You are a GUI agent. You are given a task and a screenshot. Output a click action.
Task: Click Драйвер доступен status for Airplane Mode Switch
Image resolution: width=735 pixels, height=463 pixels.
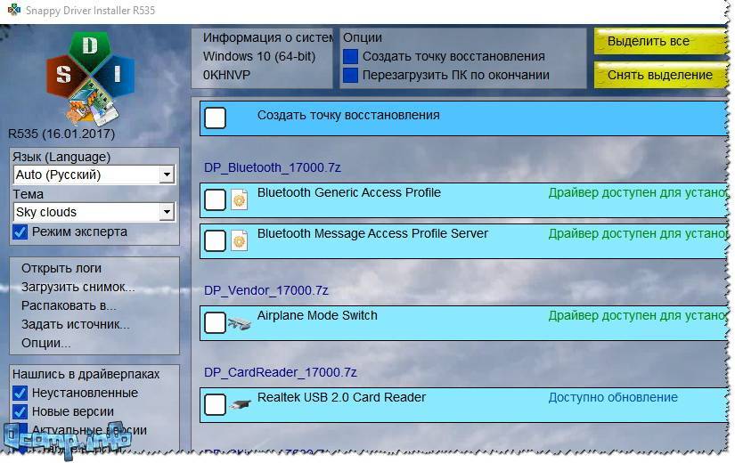coord(638,316)
